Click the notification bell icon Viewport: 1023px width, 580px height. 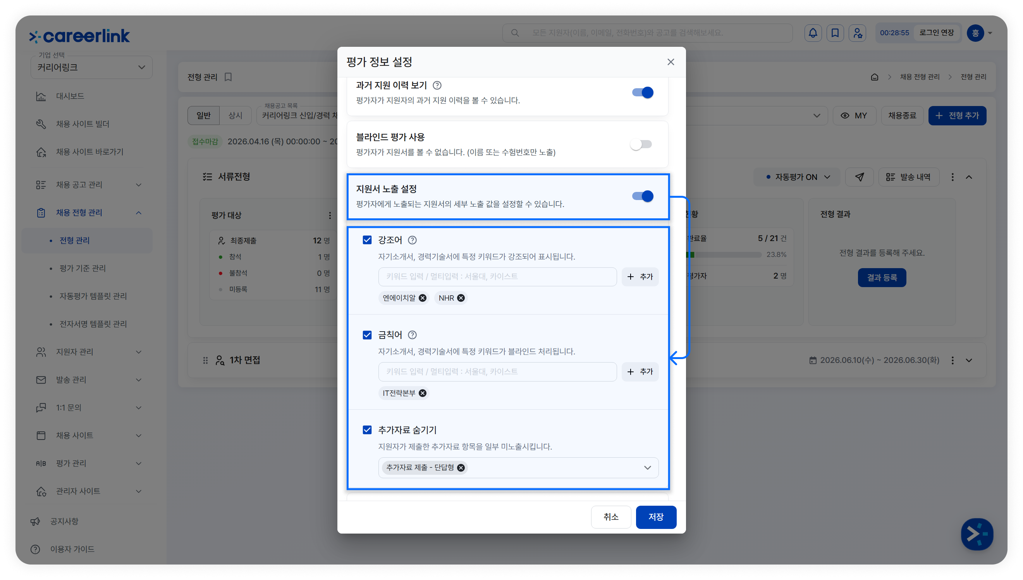813,33
